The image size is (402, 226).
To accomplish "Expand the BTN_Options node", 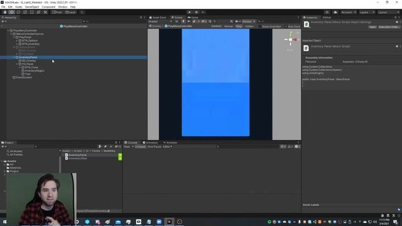I will (x=17, y=40).
